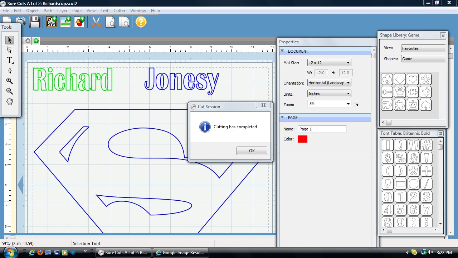Screen dimensions: 458x258
Task: Close the Font Table panel
Action: coord(441,133)
